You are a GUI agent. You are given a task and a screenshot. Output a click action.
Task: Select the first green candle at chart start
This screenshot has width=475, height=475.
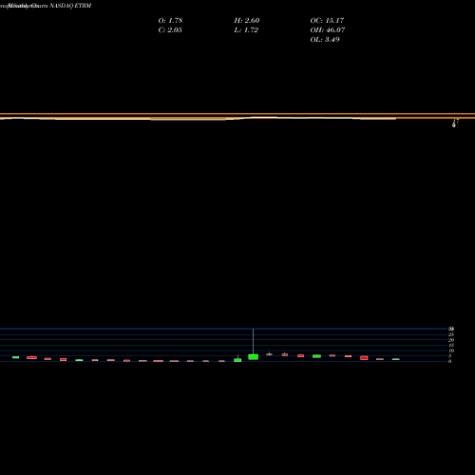[15, 357]
